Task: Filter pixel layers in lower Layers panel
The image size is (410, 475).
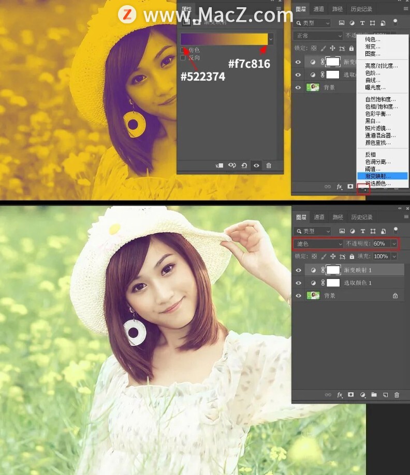Action: tap(342, 231)
